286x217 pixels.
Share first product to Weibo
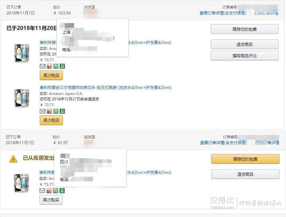[49, 66]
